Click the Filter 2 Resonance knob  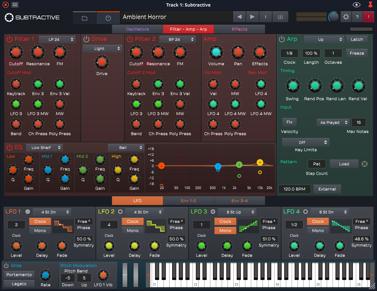(x=158, y=52)
